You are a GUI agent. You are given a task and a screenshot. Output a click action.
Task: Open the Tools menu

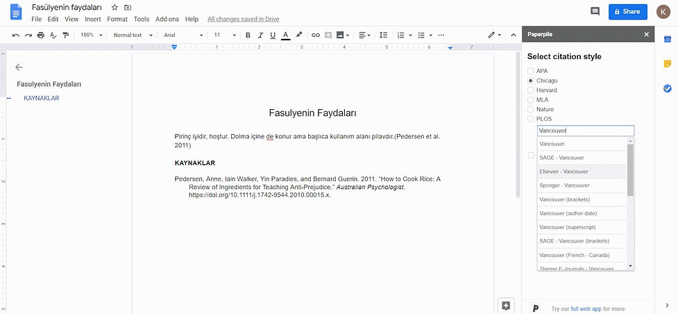tap(142, 19)
